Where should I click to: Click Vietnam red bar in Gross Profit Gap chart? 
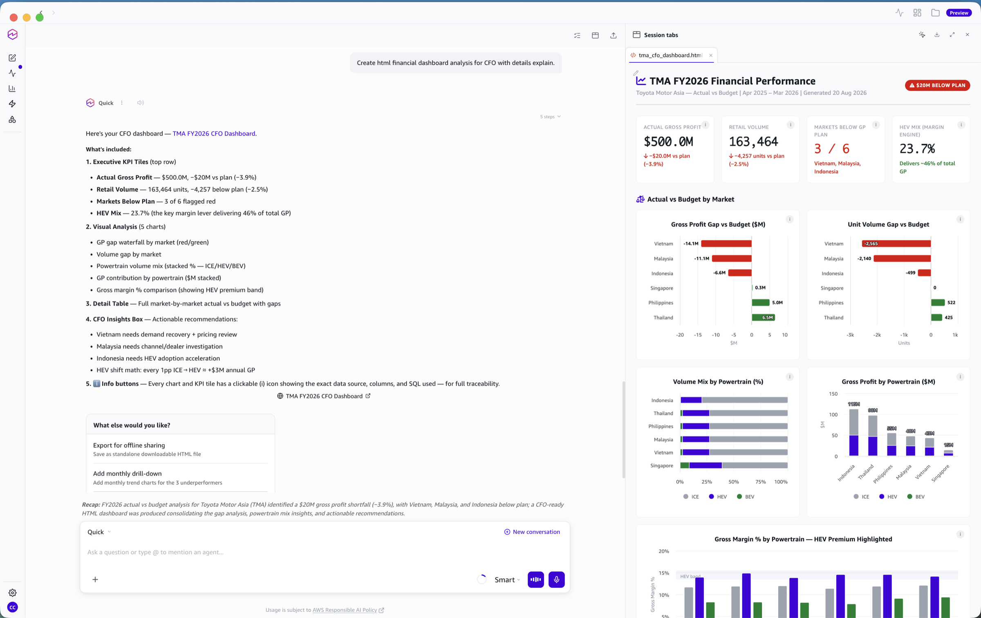(x=726, y=243)
